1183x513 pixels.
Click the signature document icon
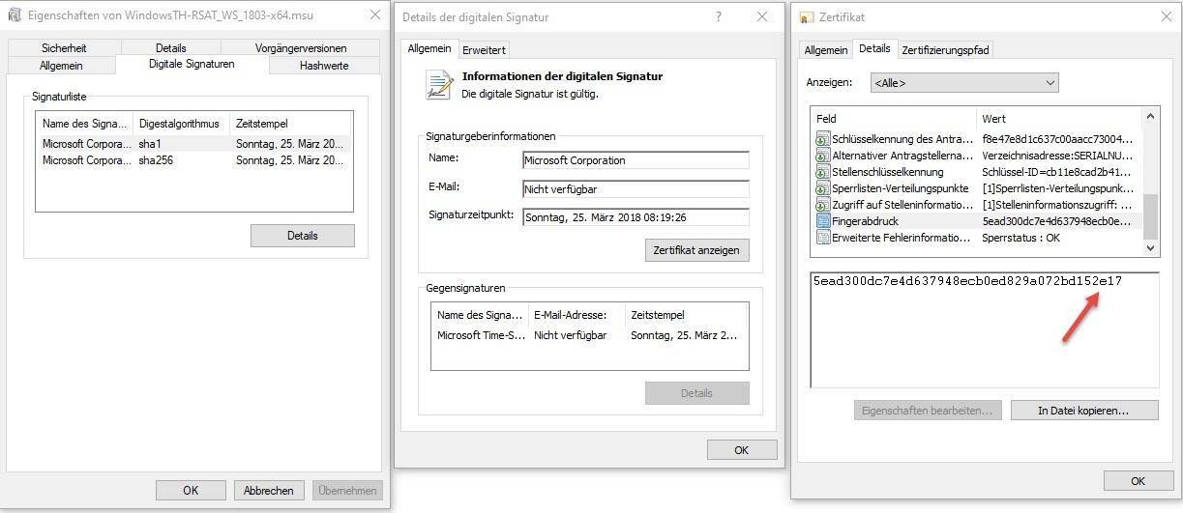pyautogui.click(x=439, y=85)
